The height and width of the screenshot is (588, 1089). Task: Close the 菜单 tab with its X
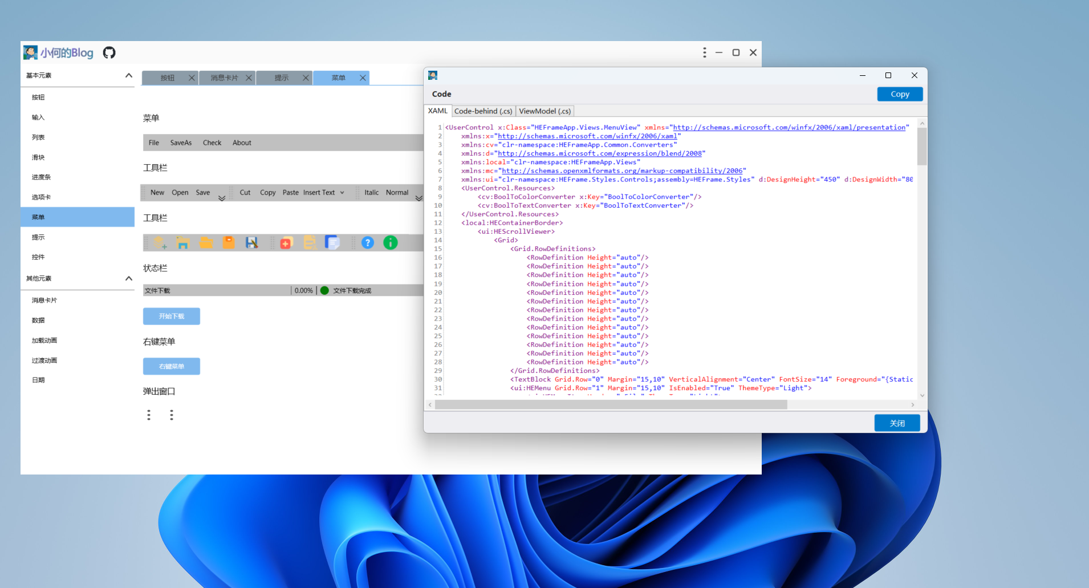point(363,78)
